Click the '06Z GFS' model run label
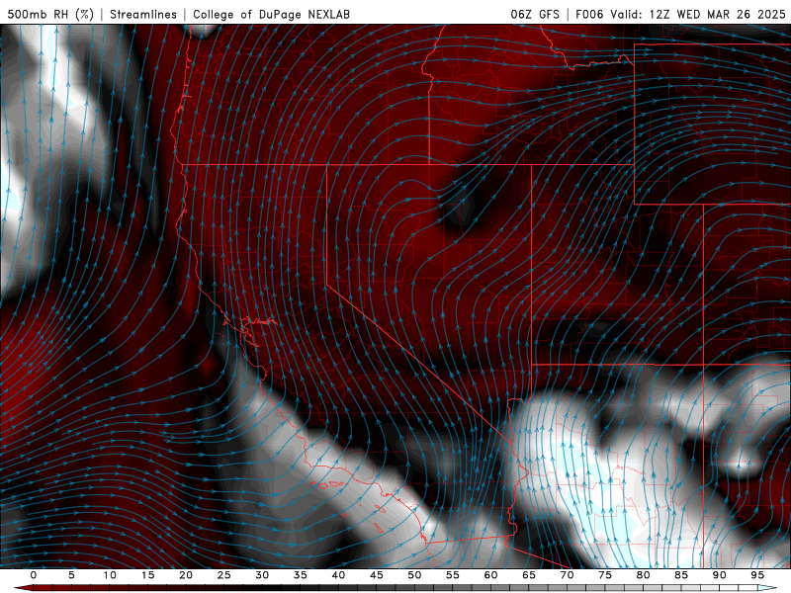The image size is (791, 593). coord(535,14)
